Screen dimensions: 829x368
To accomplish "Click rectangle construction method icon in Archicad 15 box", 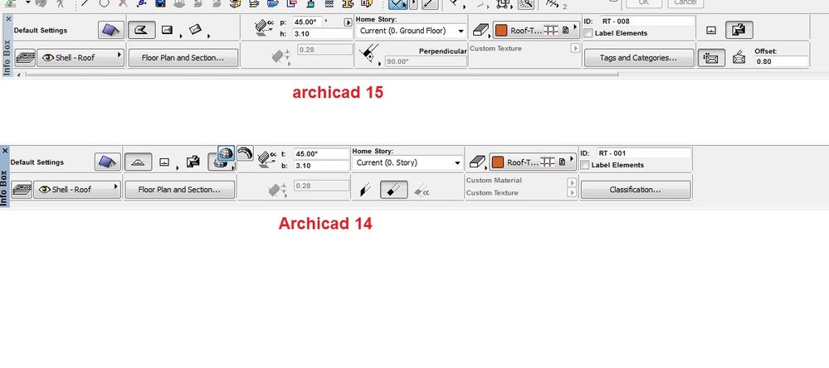I will [x=167, y=30].
